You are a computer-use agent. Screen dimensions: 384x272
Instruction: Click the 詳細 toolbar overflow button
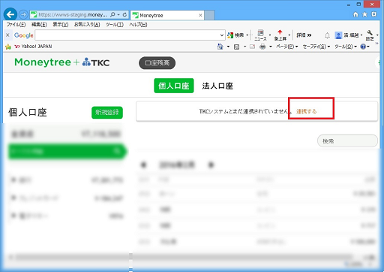click(x=304, y=35)
